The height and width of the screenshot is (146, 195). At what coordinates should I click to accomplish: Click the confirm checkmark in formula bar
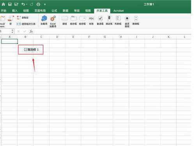pyautogui.click(x=25, y=31)
